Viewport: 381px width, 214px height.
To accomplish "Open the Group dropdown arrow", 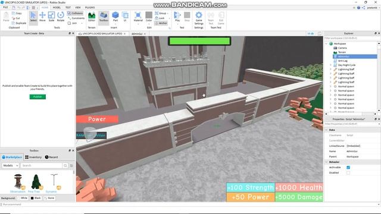I will (168, 13).
